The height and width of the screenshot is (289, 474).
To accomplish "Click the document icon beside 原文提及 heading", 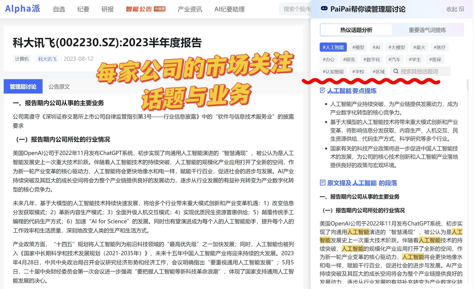I will pos(322,183).
